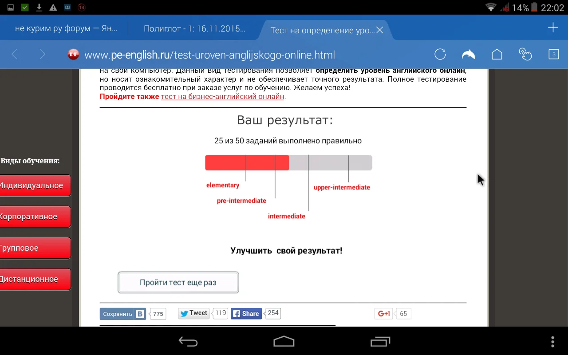Click the 'Сохранить' VK button
This screenshot has width=568, height=355.
123,314
